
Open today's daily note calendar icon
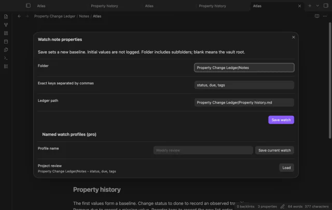coord(6,41)
